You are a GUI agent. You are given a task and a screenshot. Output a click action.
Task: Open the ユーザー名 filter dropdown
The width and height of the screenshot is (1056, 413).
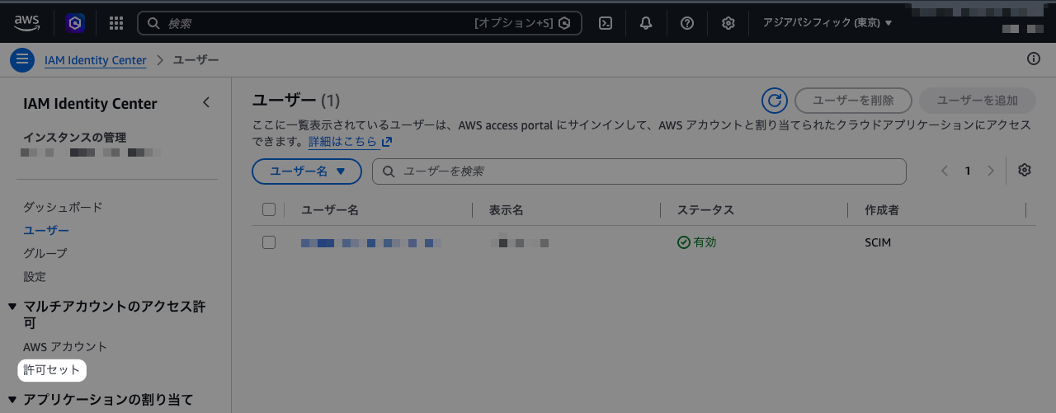click(x=307, y=171)
